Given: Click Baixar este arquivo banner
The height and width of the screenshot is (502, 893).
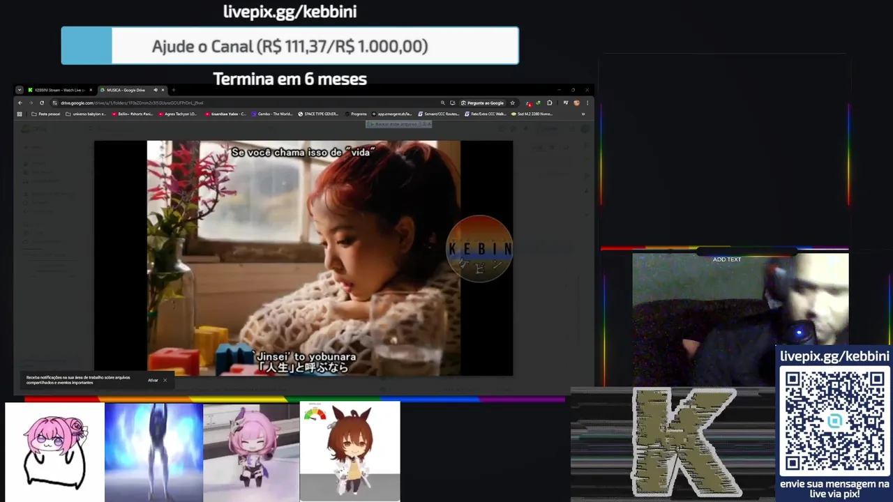Looking at the screenshot, I should pos(398,123).
